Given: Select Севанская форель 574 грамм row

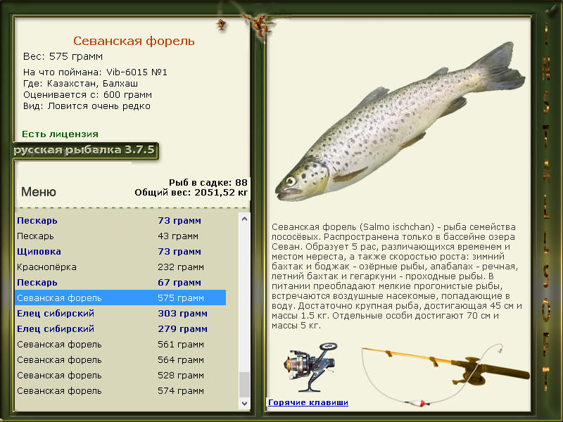Looking at the screenshot, I should point(120,390).
